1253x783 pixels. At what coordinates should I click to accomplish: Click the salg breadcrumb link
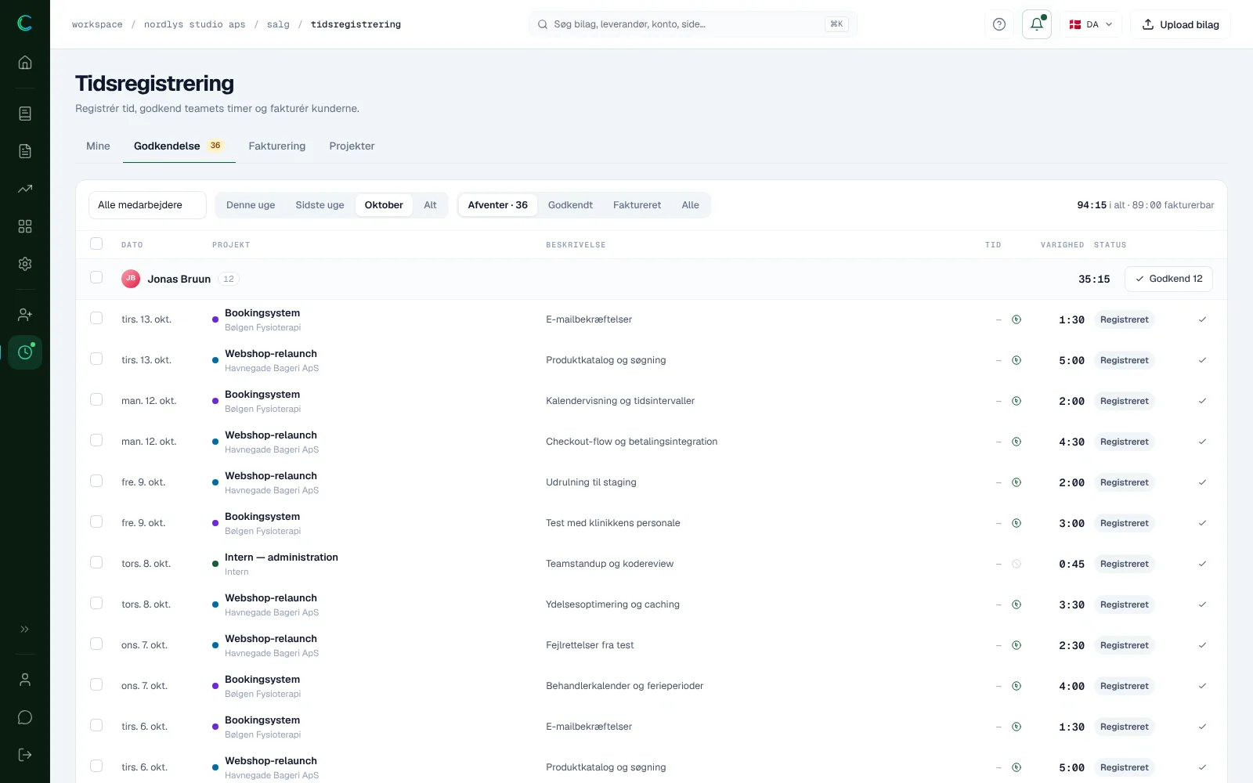tap(278, 24)
